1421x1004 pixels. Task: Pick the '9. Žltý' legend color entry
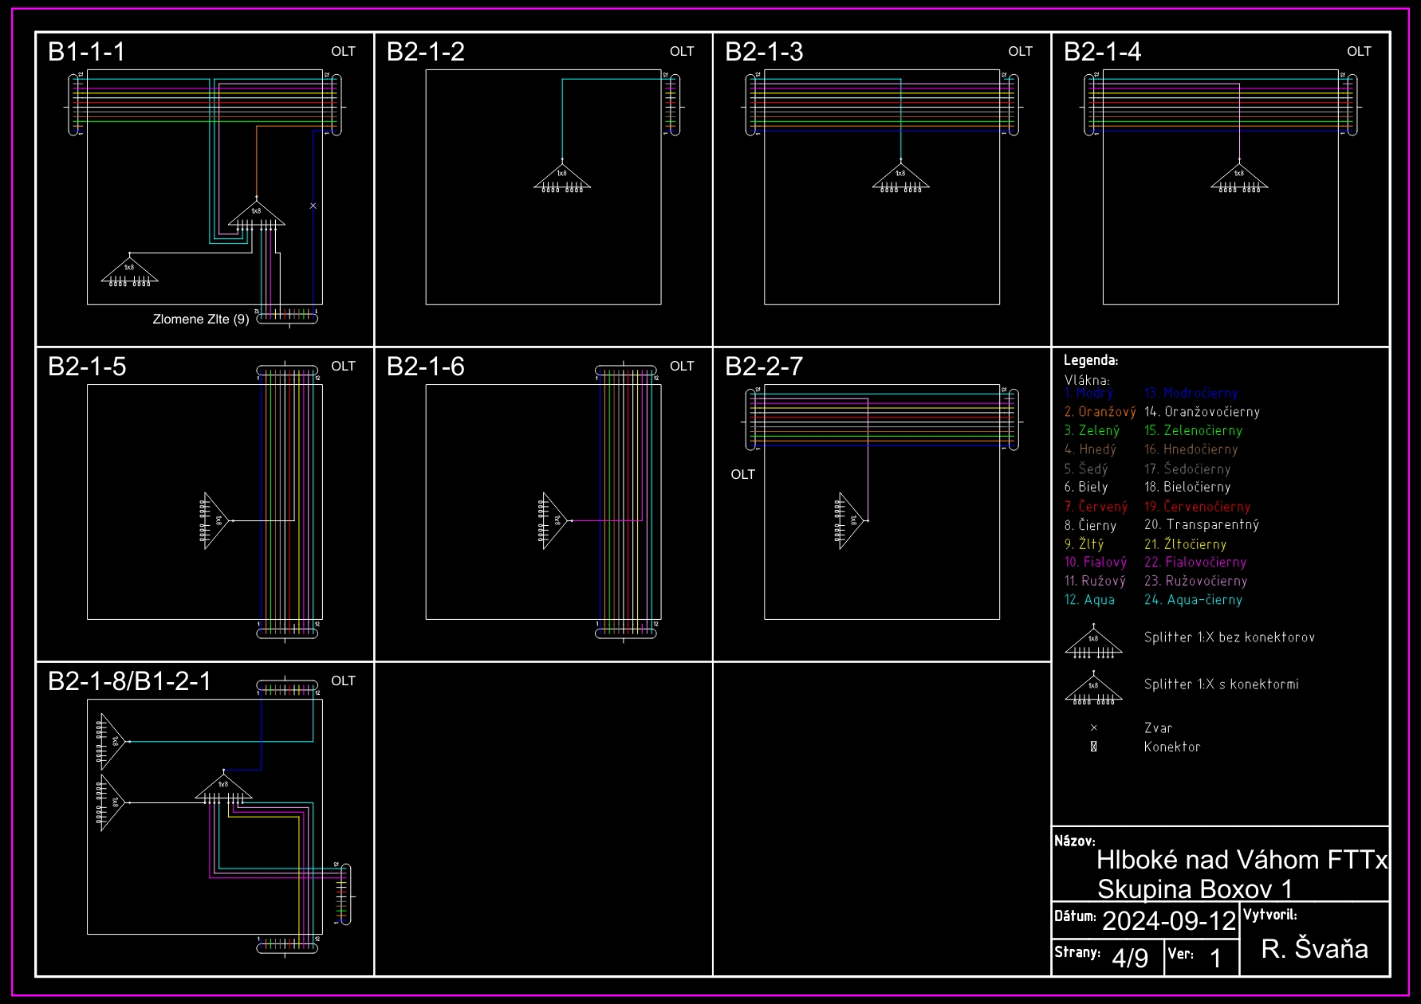[1084, 544]
